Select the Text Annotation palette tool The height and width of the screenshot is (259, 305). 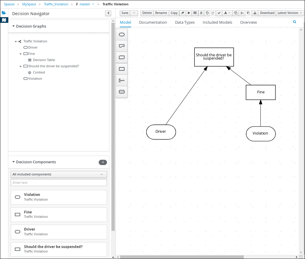click(x=121, y=80)
